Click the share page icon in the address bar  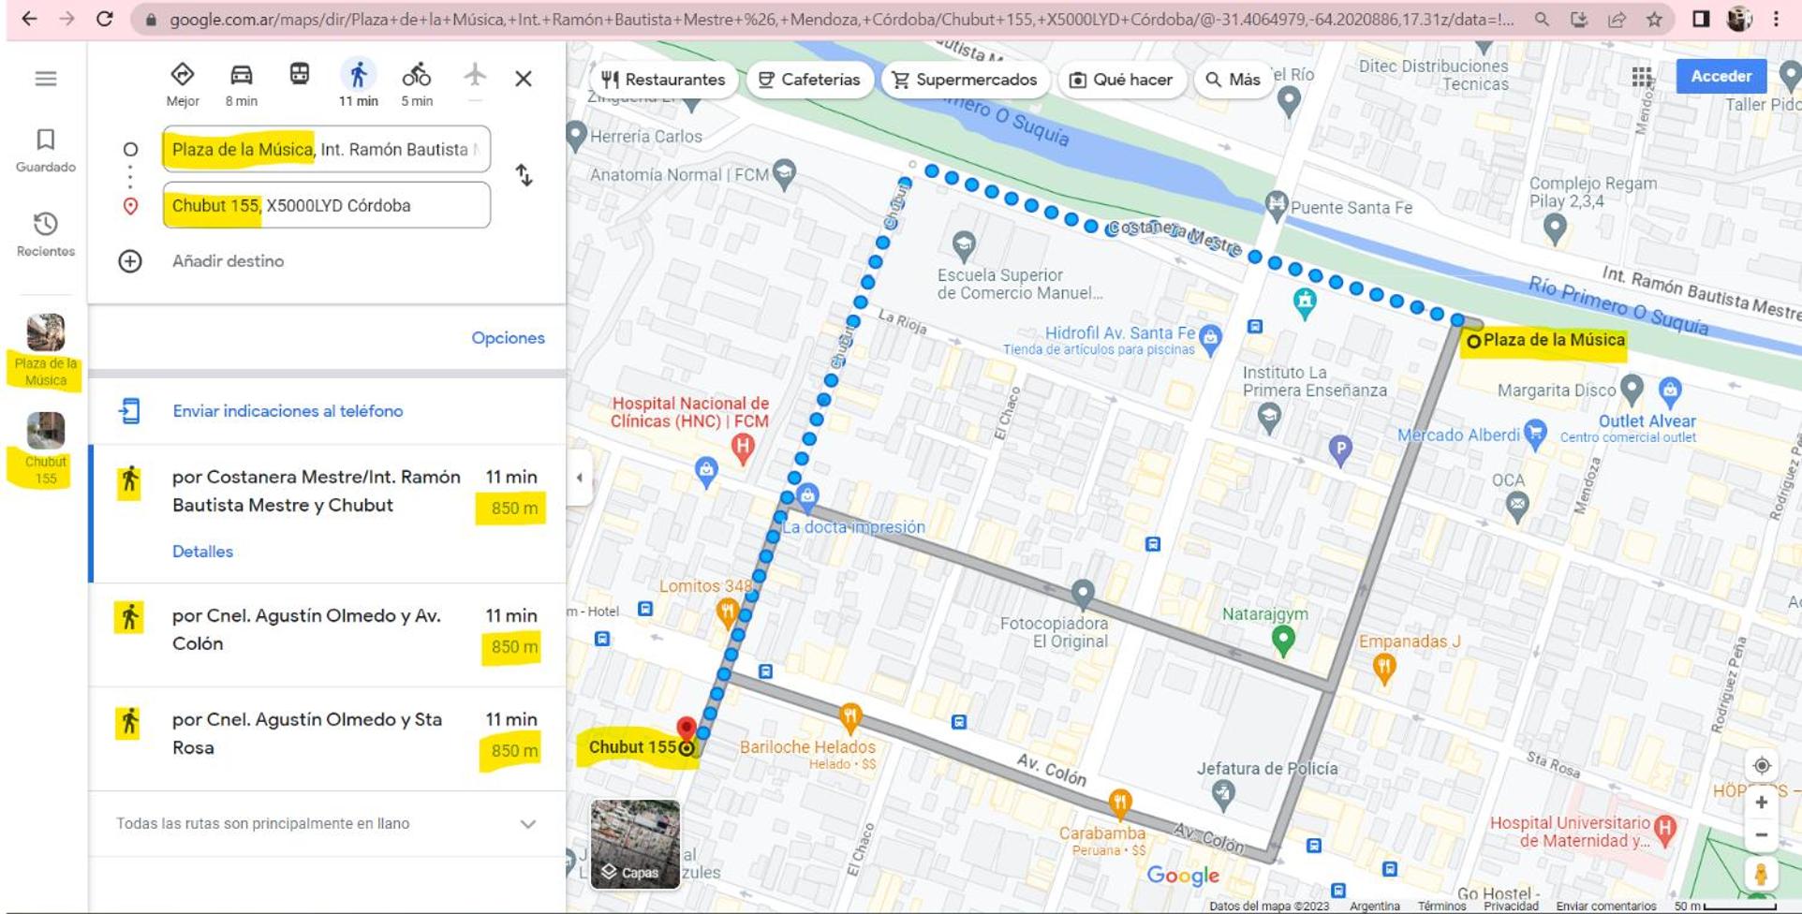1617,19
